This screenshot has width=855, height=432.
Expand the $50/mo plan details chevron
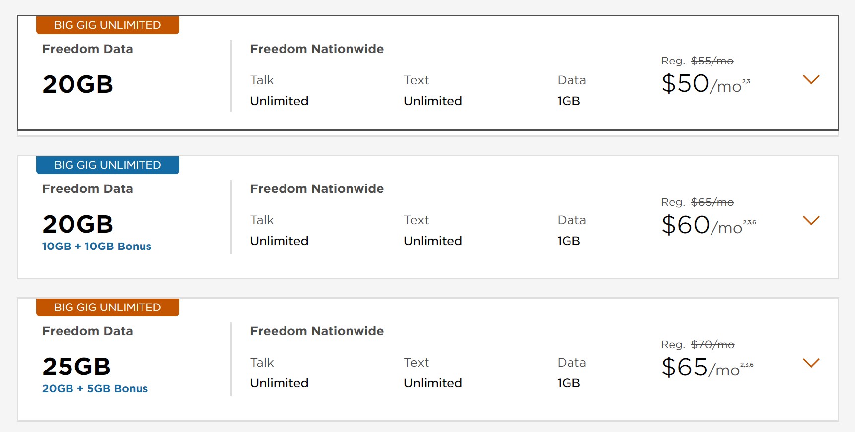click(x=811, y=80)
